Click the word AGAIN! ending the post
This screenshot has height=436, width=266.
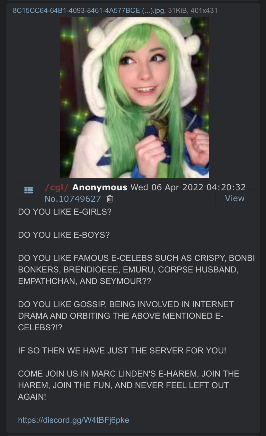click(32, 396)
